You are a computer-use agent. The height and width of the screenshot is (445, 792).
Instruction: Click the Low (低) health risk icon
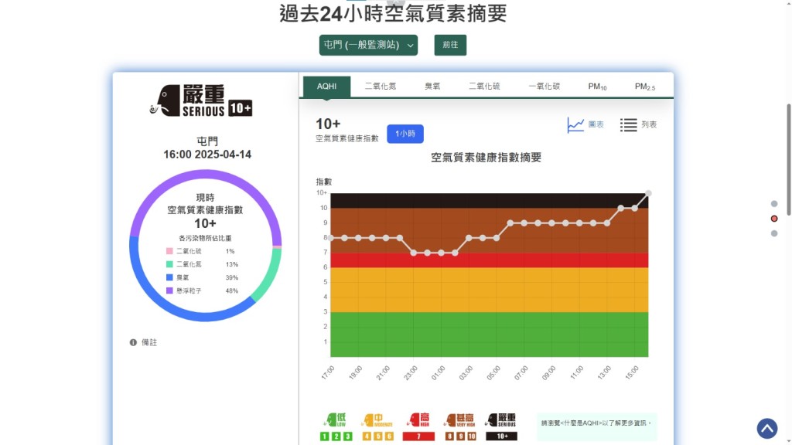tap(336, 420)
